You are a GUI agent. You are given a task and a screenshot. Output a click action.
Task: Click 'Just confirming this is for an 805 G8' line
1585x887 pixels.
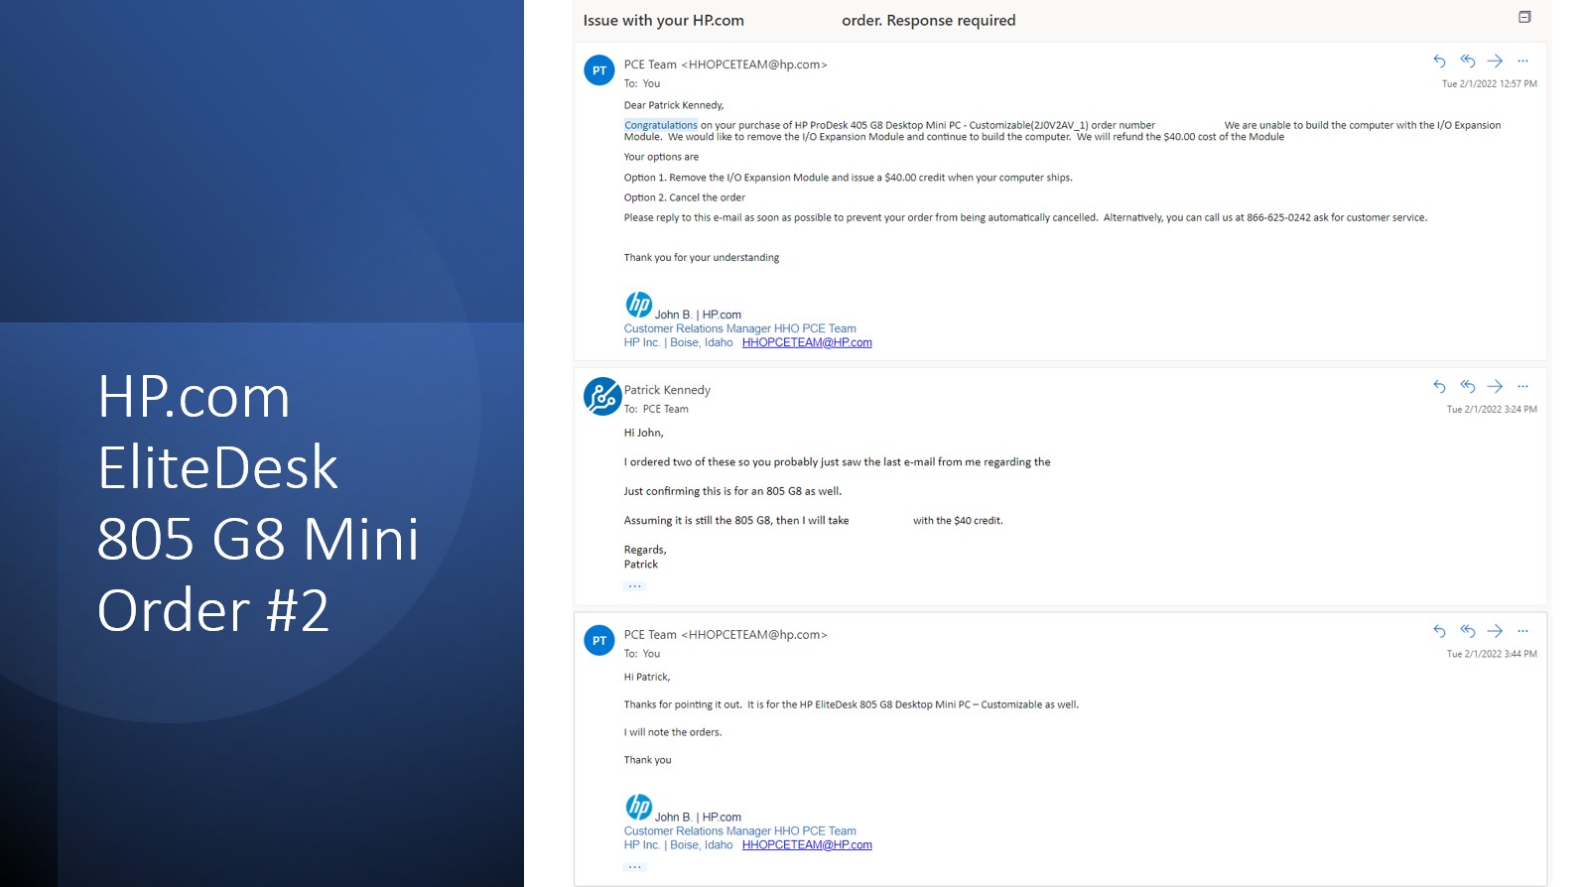point(732,491)
